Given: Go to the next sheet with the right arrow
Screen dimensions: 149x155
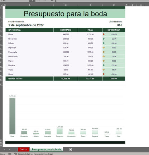Looking at the screenshot, I should point(10,149).
